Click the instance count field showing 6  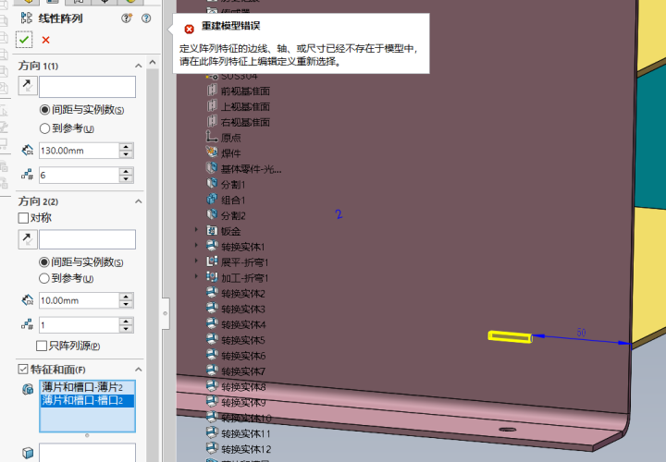point(79,176)
